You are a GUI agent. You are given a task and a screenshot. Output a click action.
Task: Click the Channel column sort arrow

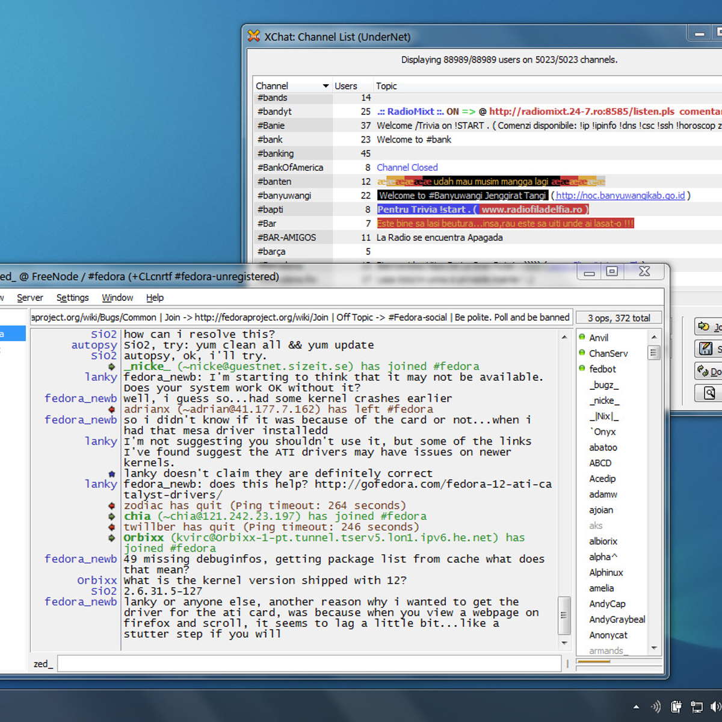(326, 86)
